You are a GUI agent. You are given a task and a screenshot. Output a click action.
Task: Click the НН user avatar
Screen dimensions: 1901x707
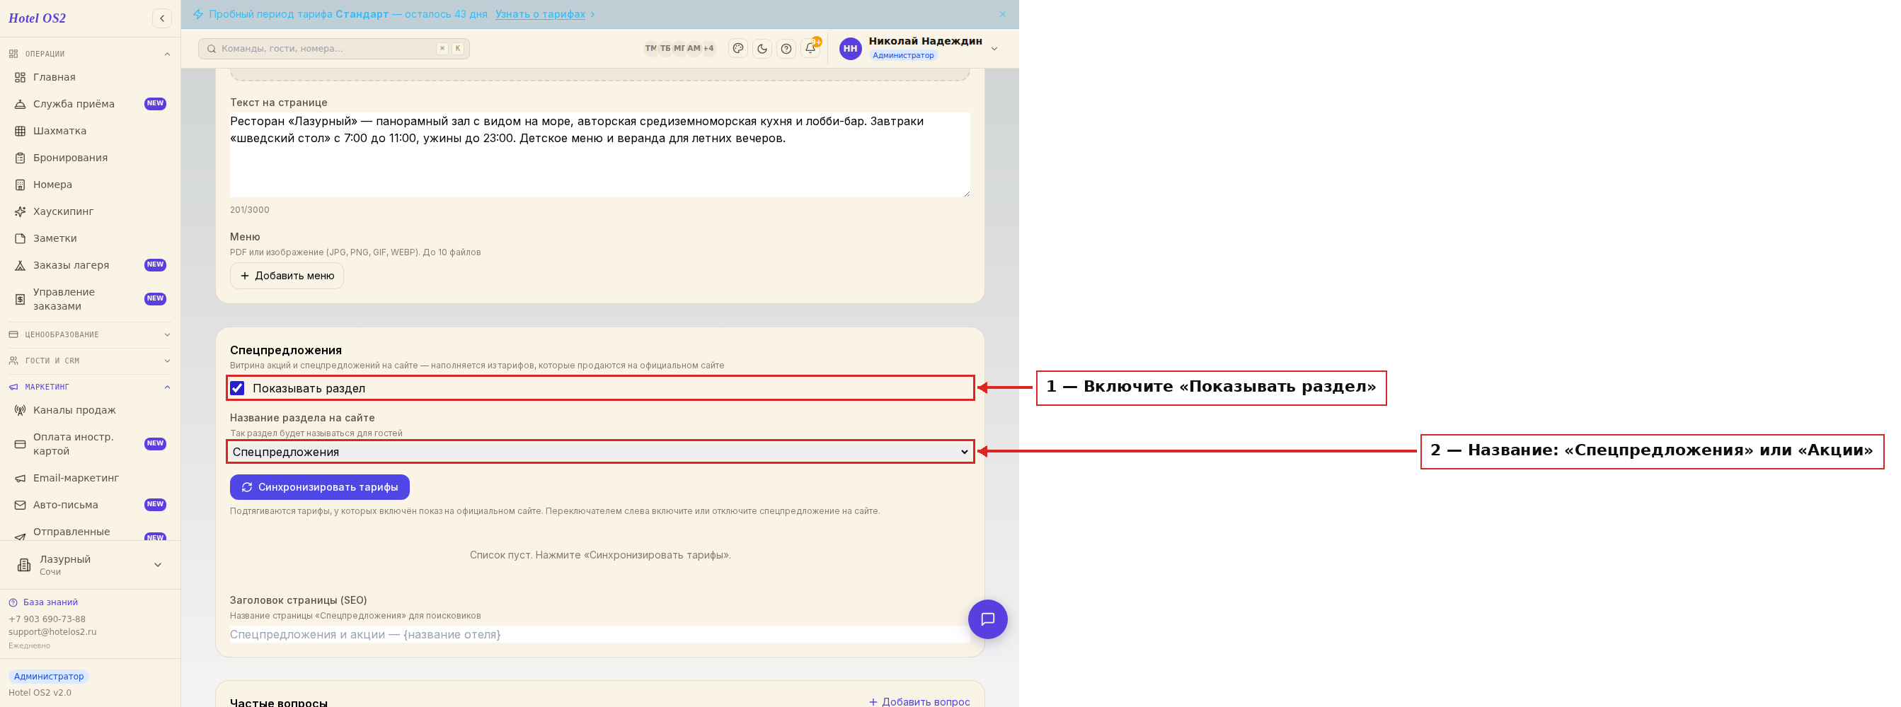pyautogui.click(x=850, y=49)
